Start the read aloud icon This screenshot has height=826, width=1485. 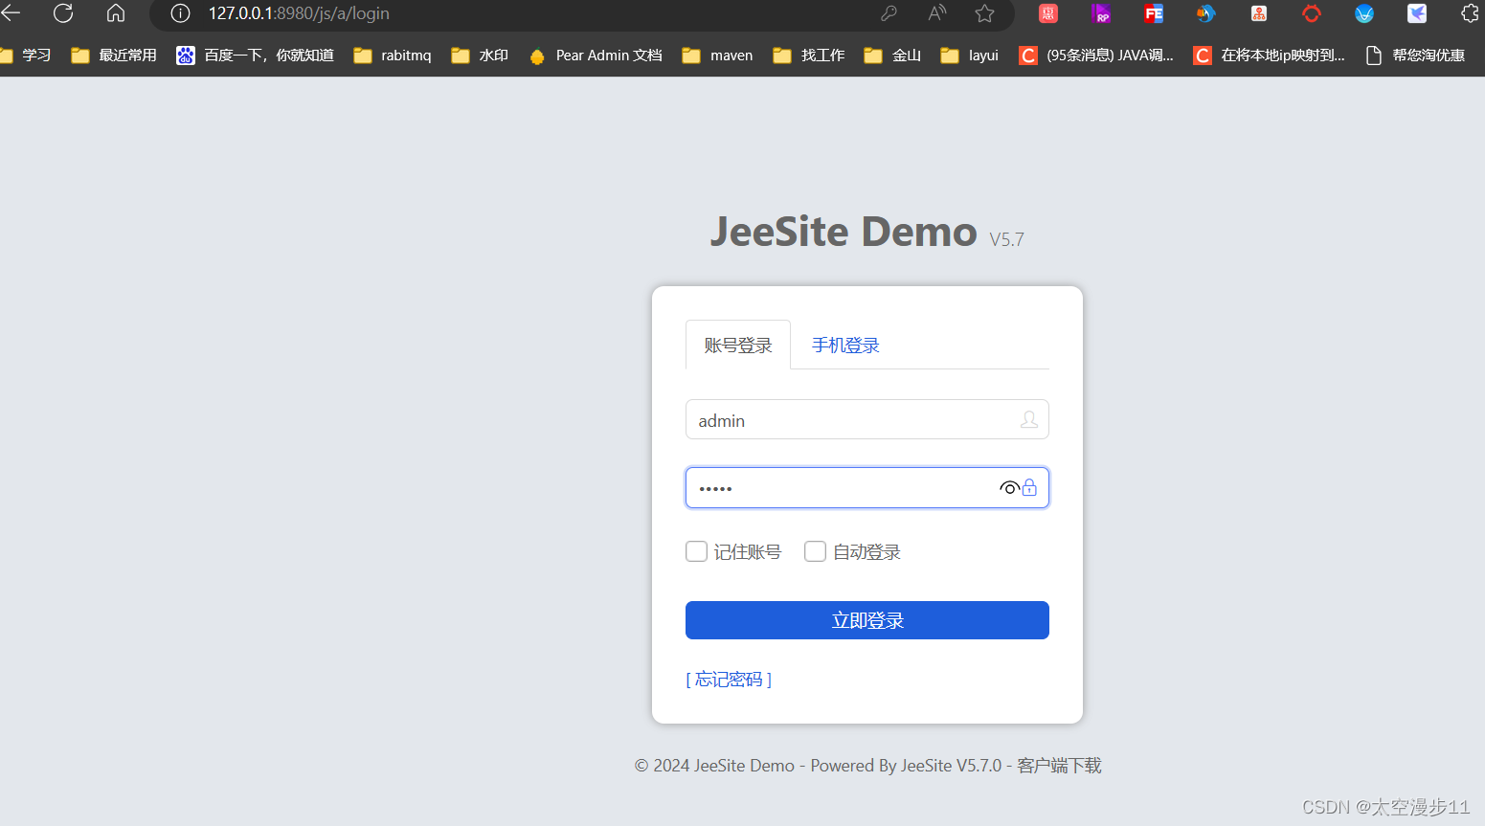pyautogui.click(x=937, y=13)
